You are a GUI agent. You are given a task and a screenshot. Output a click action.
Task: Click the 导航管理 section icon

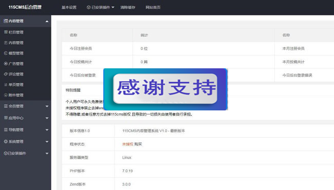pos(6,129)
